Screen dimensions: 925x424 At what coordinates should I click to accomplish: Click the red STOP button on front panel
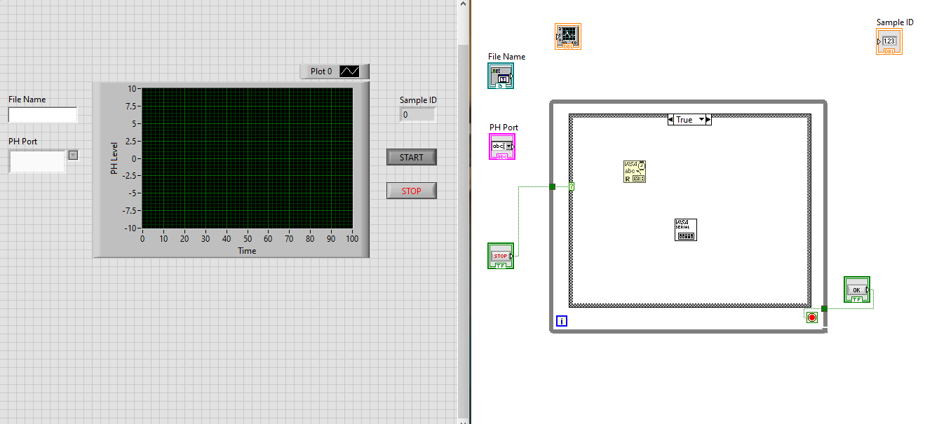click(412, 191)
